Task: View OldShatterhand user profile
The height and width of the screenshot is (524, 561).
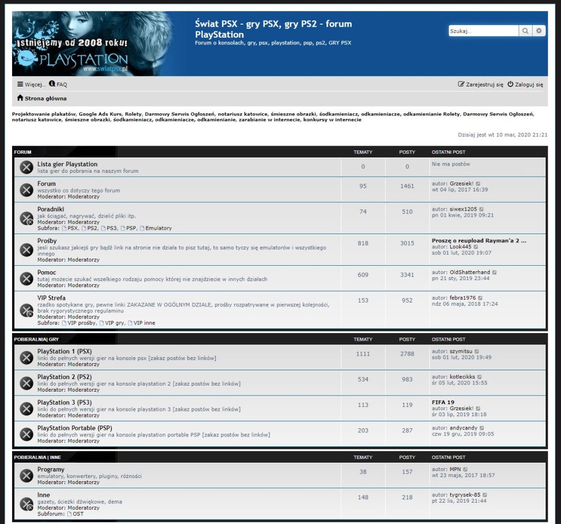Action: click(x=470, y=272)
